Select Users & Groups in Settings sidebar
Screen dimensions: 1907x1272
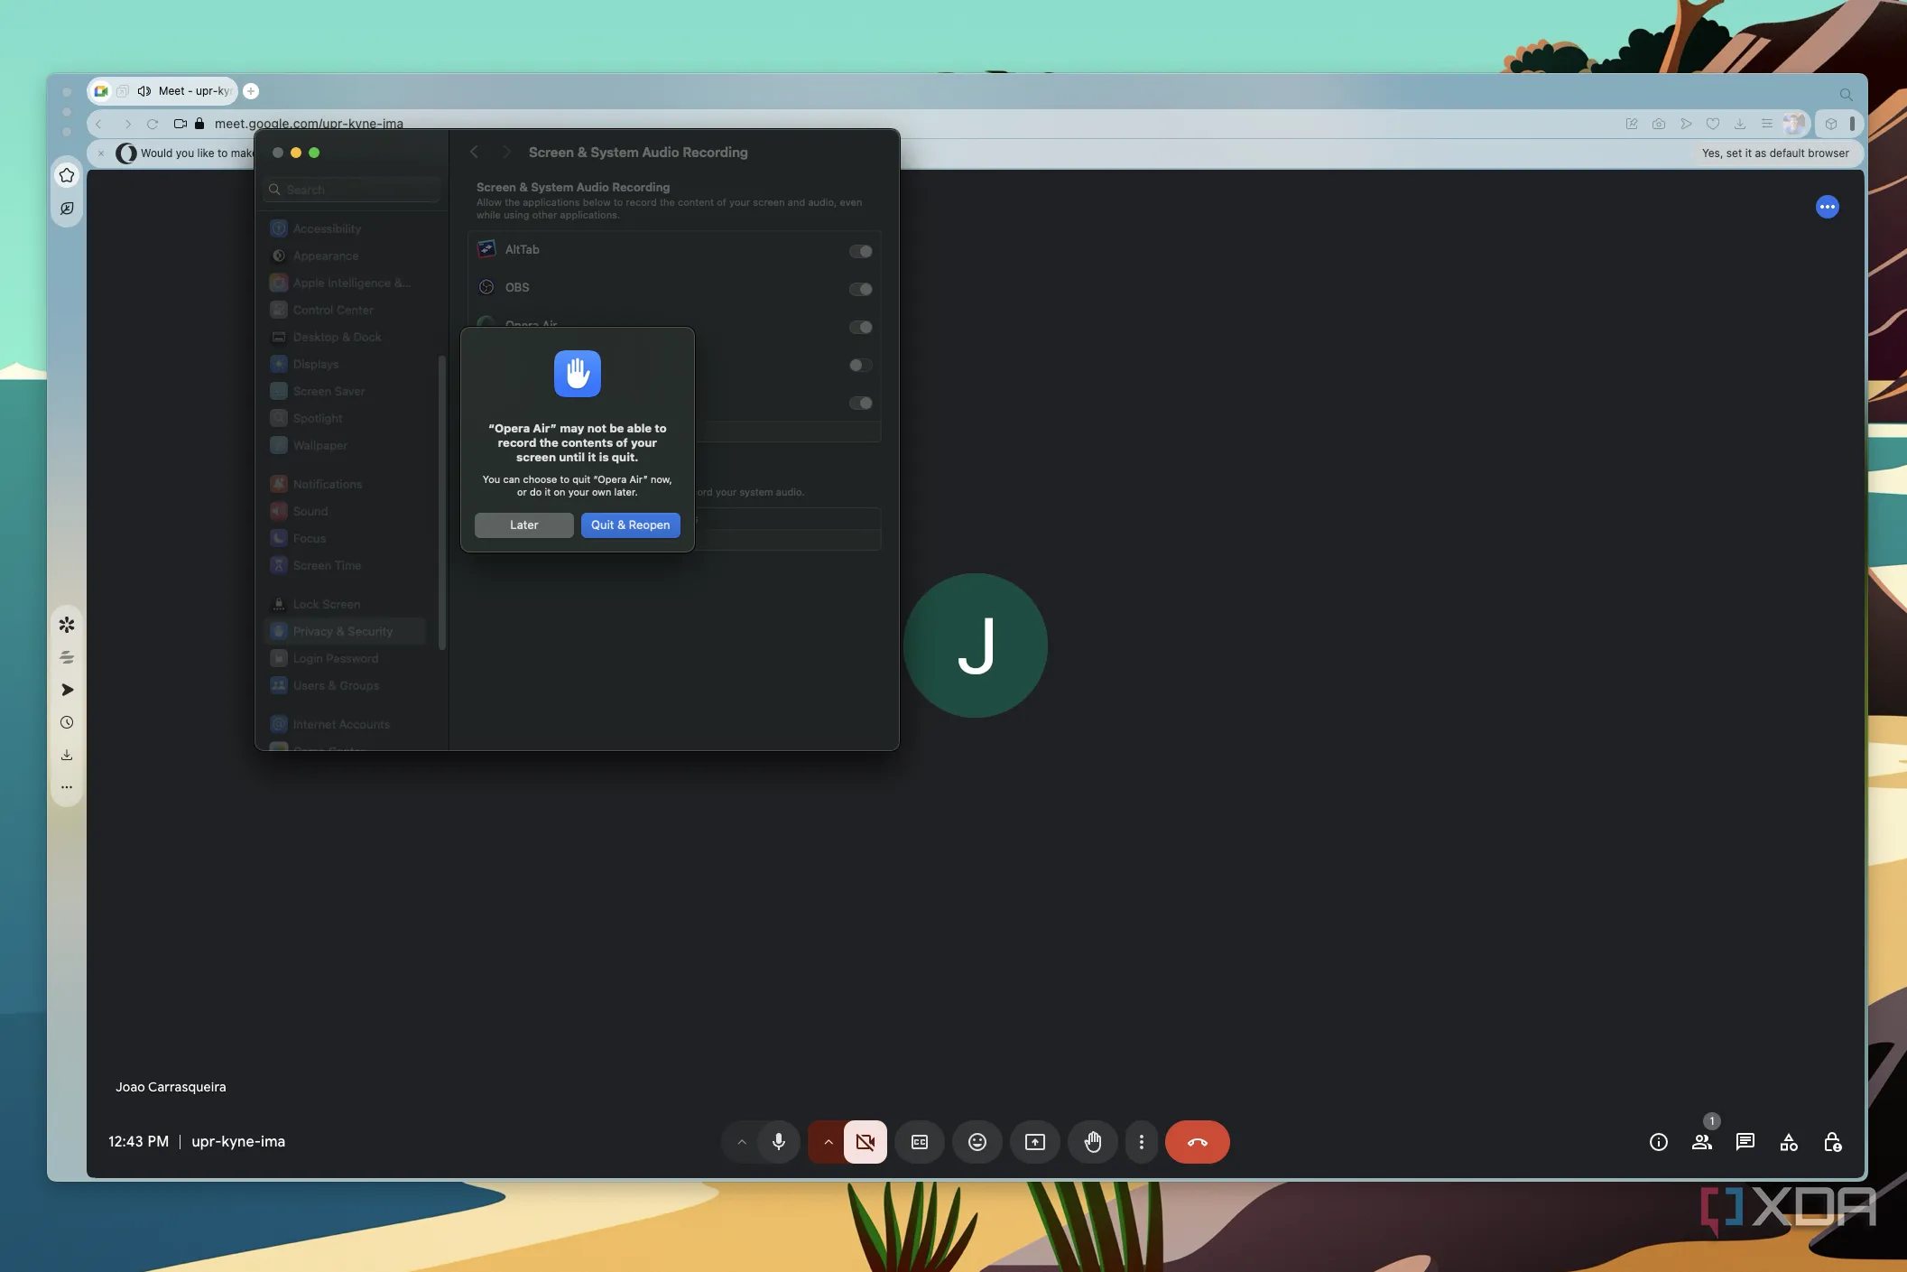(347, 686)
